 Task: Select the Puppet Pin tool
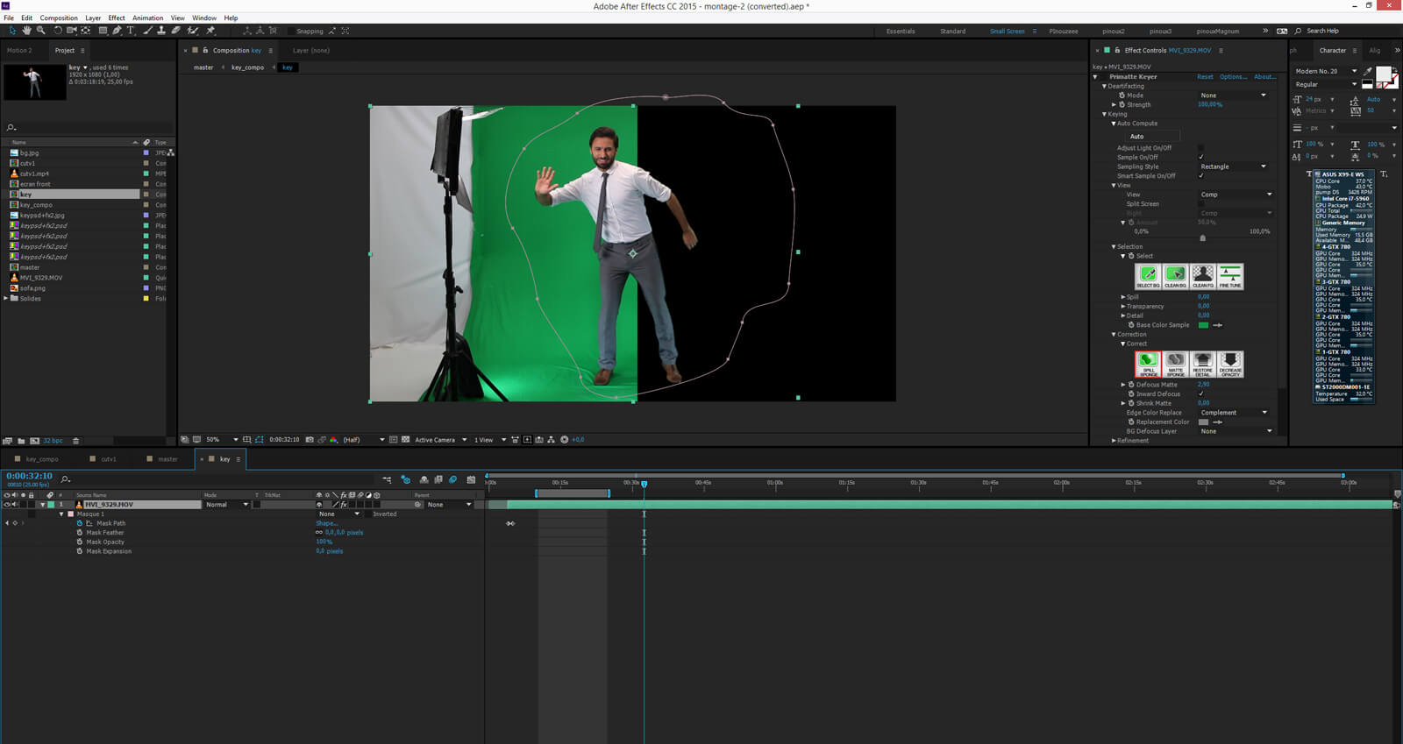coord(210,31)
